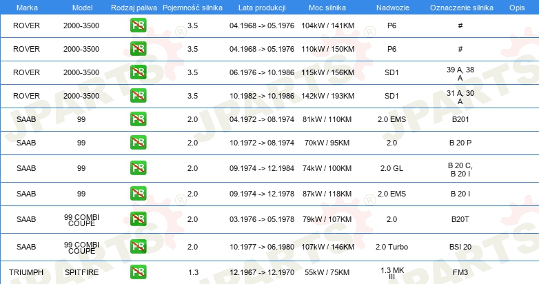
Task: Select the 03.1976 -> 05.1978 date cell
Action: (x=262, y=219)
